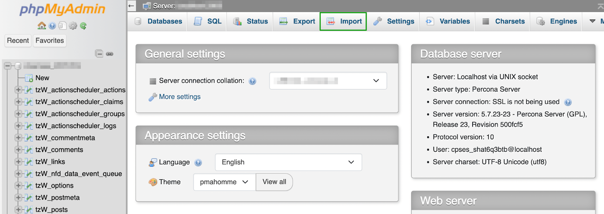This screenshot has width=604, height=214.
Task: Switch to the Variables tab
Action: pos(447,22)
